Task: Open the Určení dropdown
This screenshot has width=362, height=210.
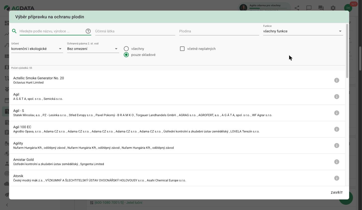Action: [37, 49]
